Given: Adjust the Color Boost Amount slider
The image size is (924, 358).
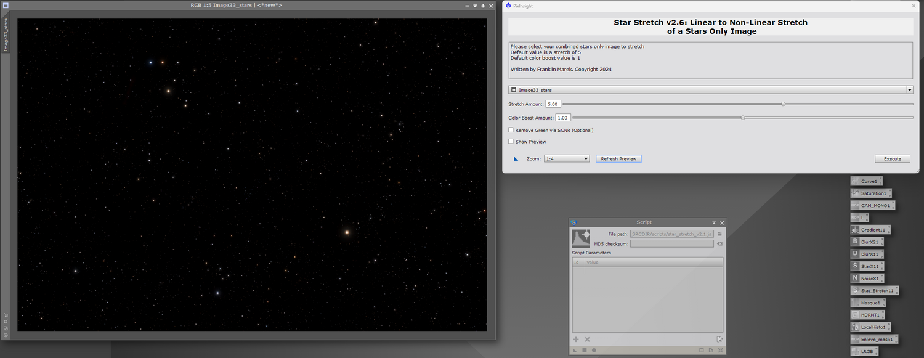Looking at the screenshot, I should point(742,117).
